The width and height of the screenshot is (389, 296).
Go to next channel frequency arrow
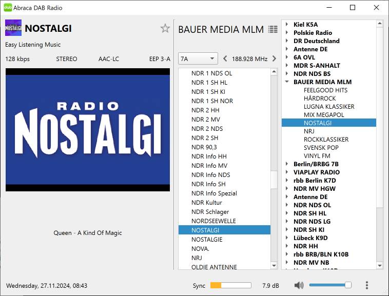click(x=274, y=58)
